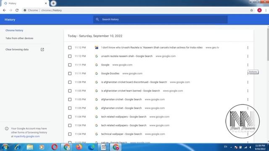Image resolution: width=269 pixels, height=151 pixels.
Task: Select afghanistan cricket team banned checkbox
Action: click(70, 91)
